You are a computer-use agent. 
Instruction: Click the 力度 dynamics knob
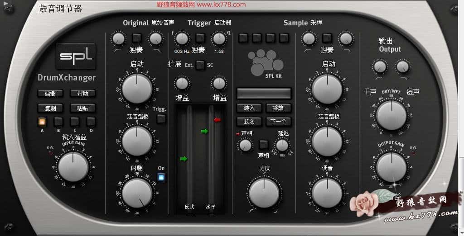(264, 193)
